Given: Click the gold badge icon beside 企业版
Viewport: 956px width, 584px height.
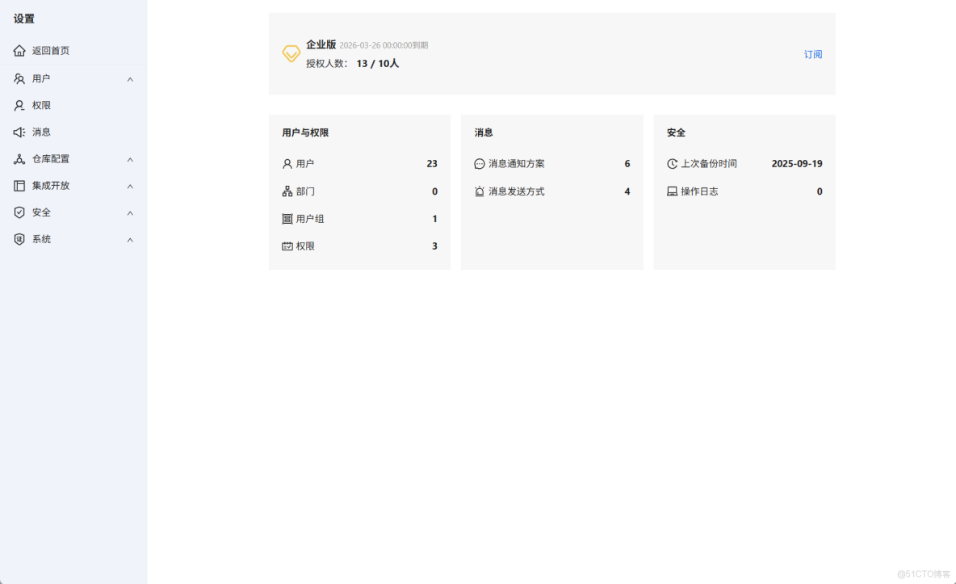Looking at the screenshot, I should [x=291, y=54].
